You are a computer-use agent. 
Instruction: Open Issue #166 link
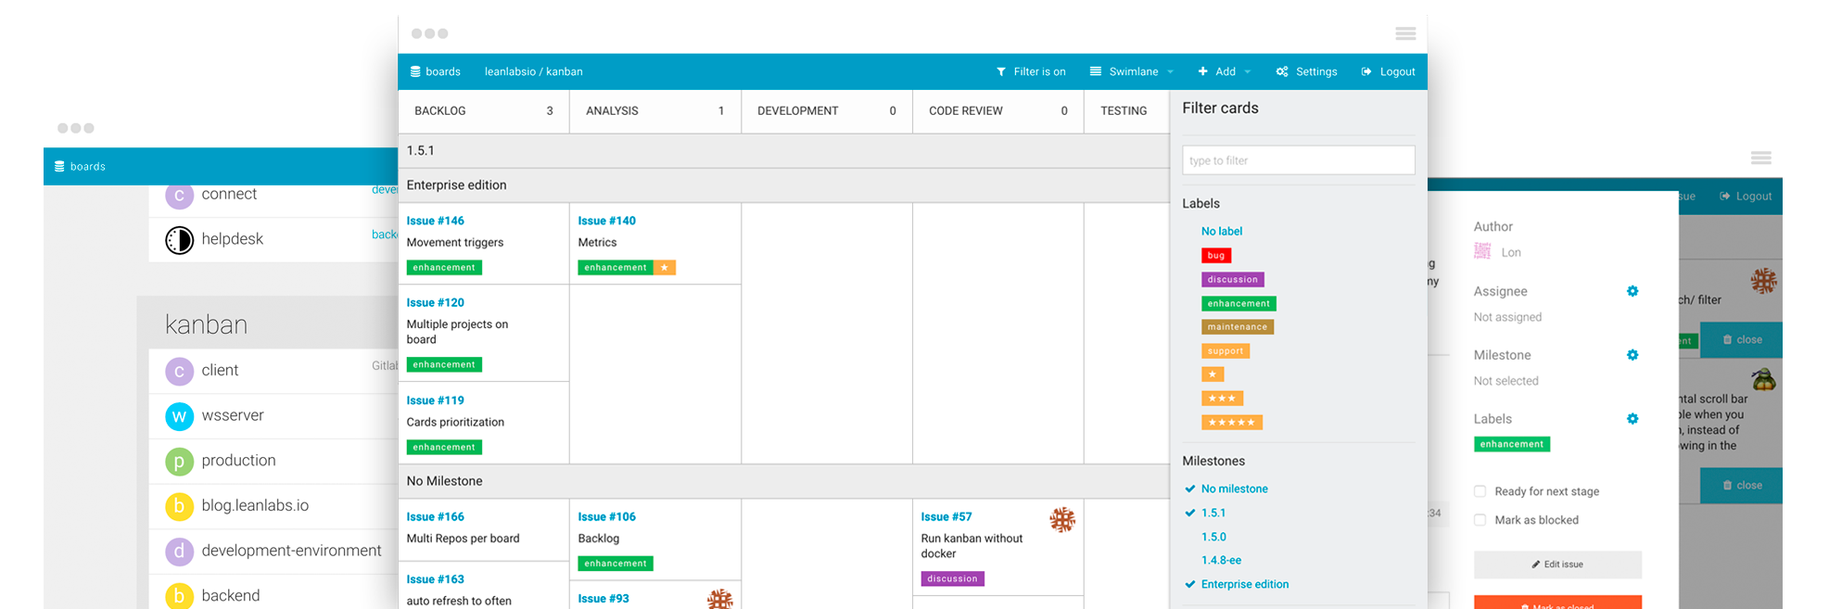435,517
